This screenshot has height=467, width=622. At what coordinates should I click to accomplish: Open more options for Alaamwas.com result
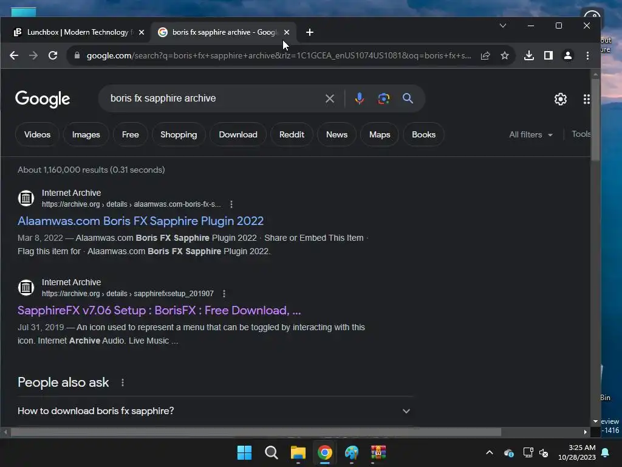click(231, 204)
